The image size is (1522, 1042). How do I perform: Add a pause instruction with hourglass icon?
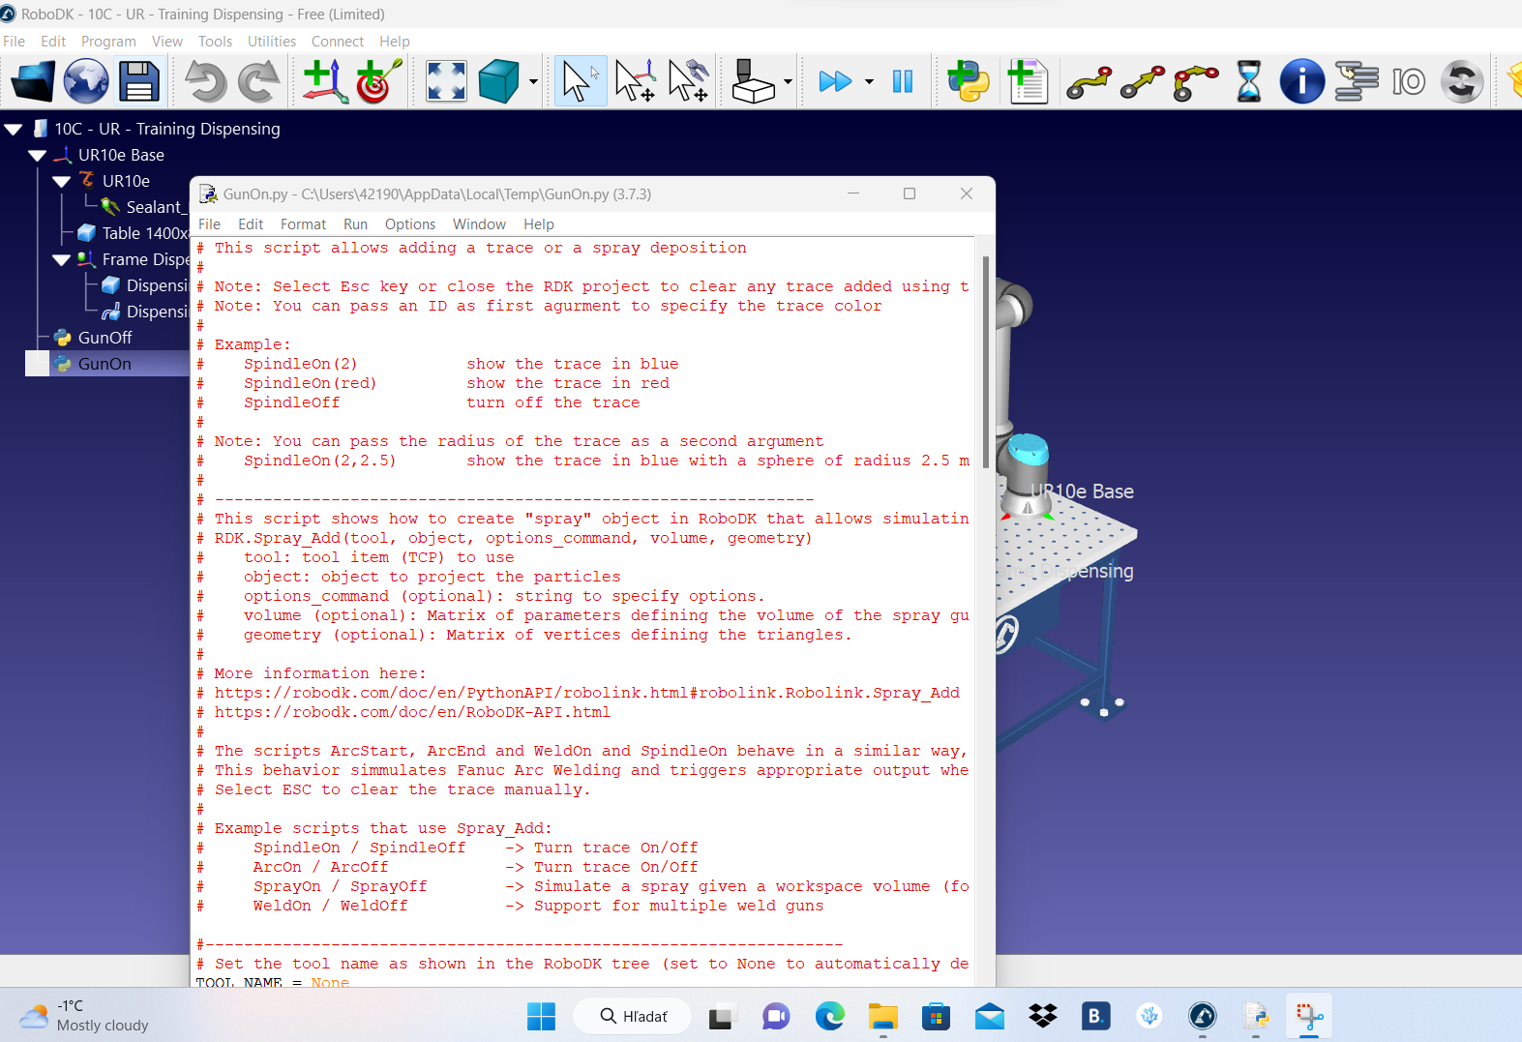[x=1249, y=81]
